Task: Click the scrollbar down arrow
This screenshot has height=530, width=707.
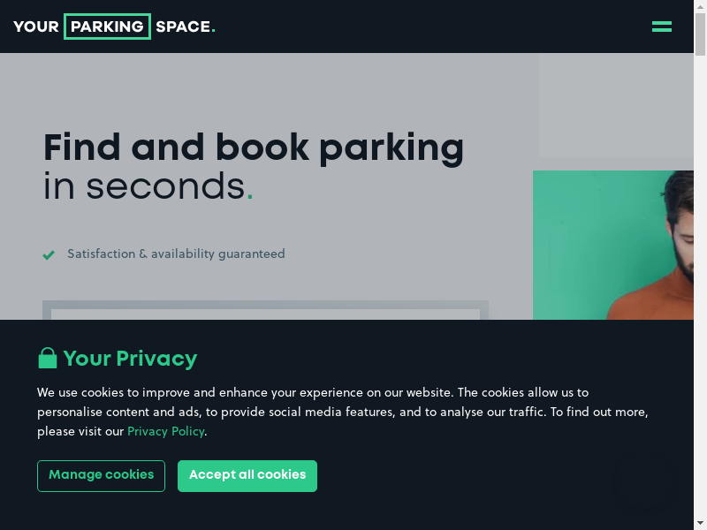Action: (x=700, y=523)
